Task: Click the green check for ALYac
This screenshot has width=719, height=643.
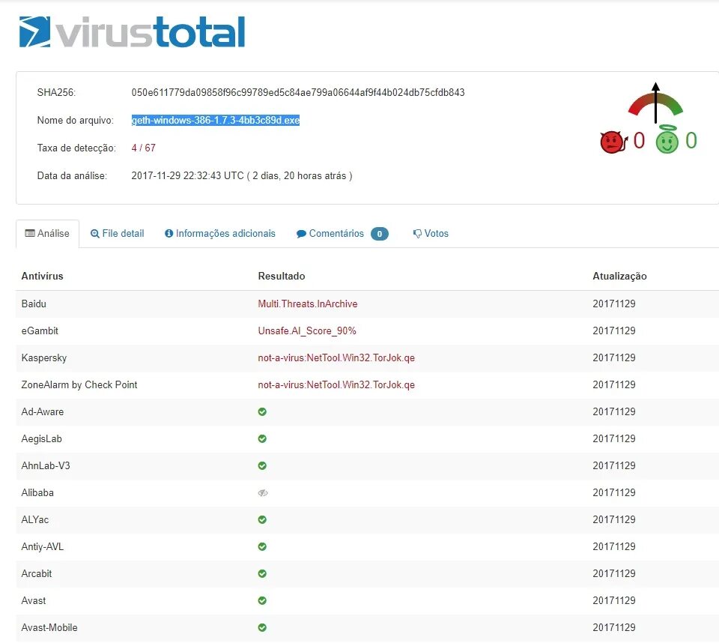Action: (262, 519)
